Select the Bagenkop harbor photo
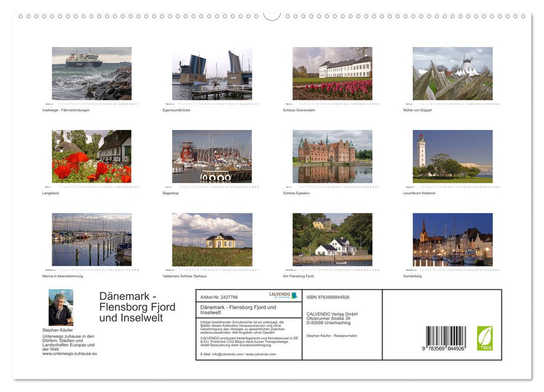 click(x=212, y=156)
